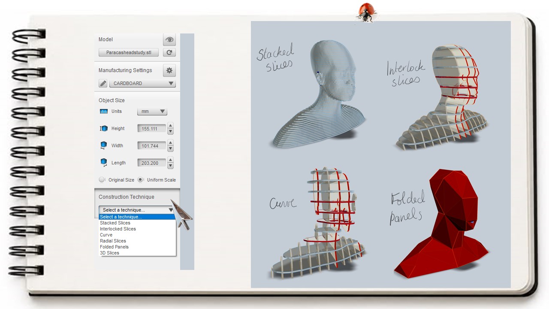Screen dimensions: 549x309
Task: Increase Length with the up arrow
Action: pyautogui.click(x=170, y=160)
